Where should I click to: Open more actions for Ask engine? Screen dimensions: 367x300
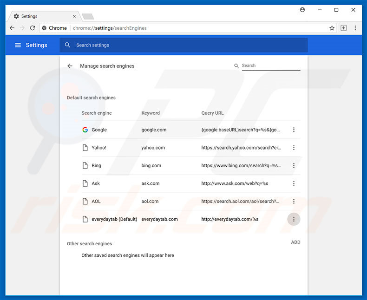294,183
